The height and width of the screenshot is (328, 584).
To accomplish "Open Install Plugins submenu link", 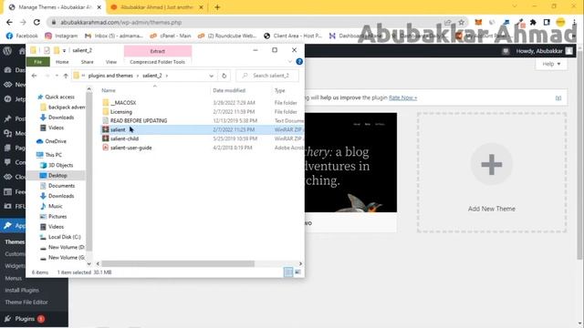I will point(22,290).
